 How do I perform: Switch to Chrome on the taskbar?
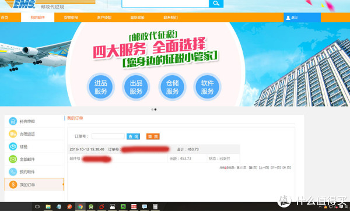[x=80, y=207]
